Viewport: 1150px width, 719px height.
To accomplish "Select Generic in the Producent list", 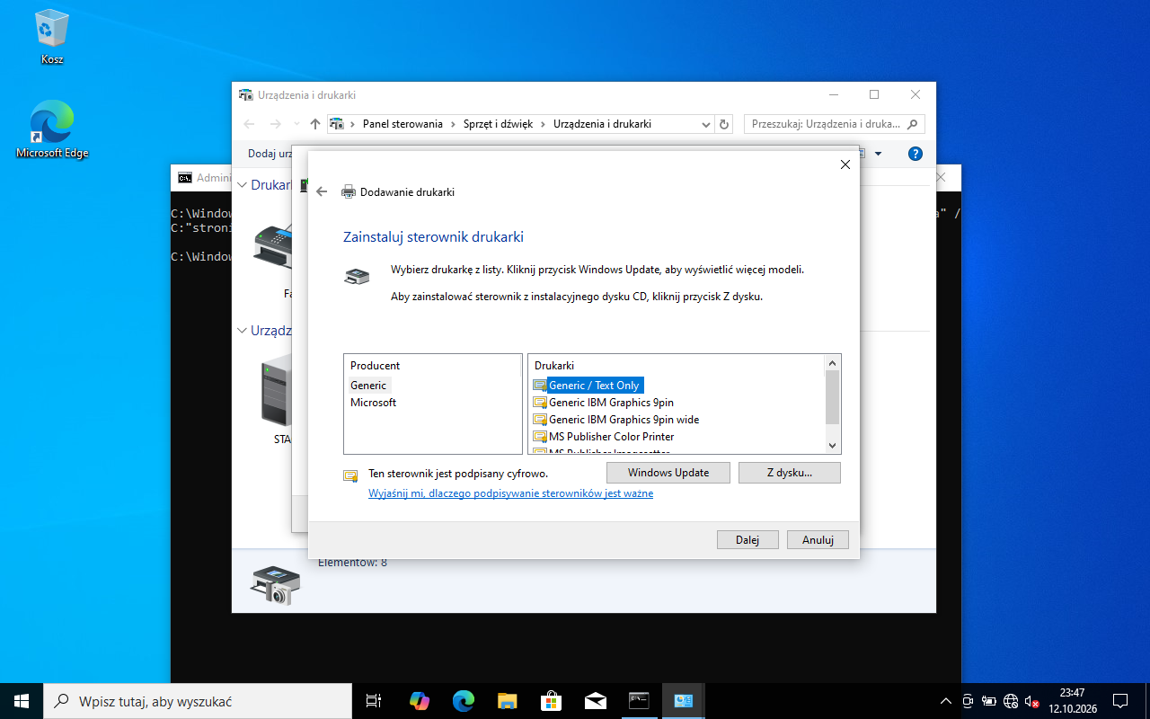I will coord(368,385).
